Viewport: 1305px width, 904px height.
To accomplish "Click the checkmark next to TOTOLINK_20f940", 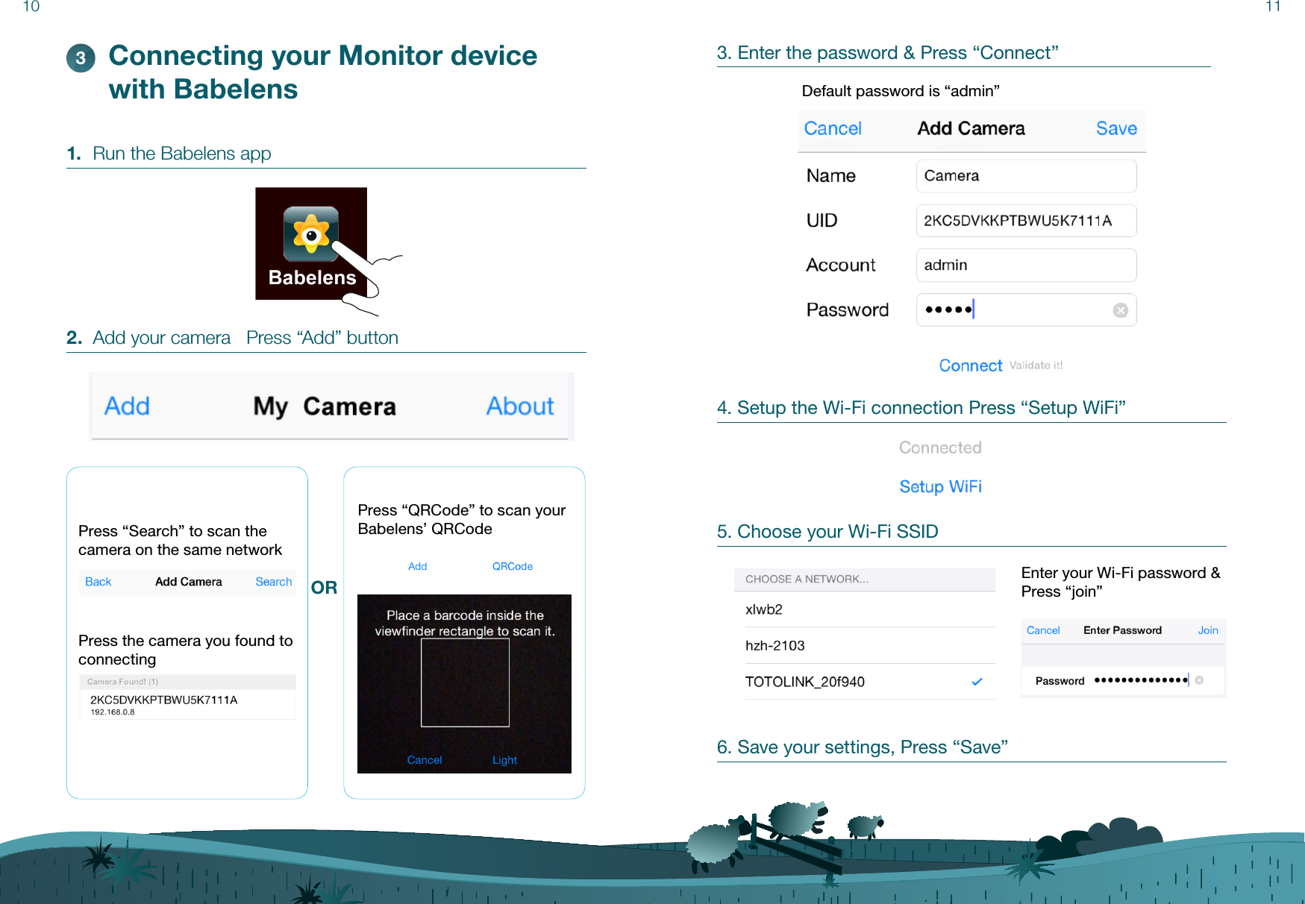I will [977, 682].
